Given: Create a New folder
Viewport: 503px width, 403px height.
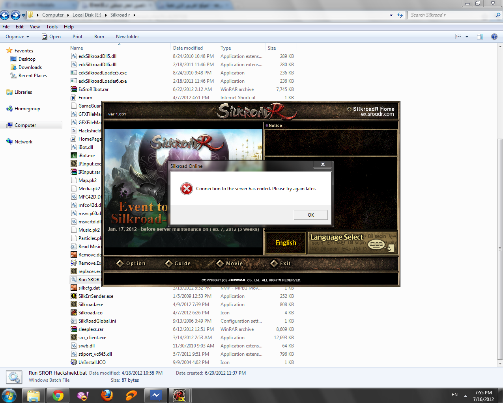Looking at the screenshot, I should 127,37.
